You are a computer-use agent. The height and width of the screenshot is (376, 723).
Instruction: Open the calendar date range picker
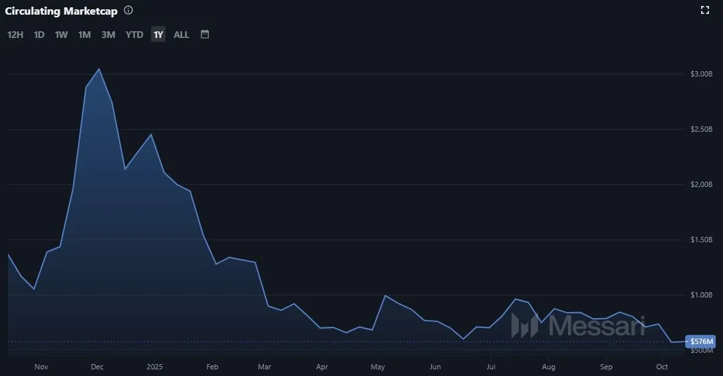click(205, 34)
